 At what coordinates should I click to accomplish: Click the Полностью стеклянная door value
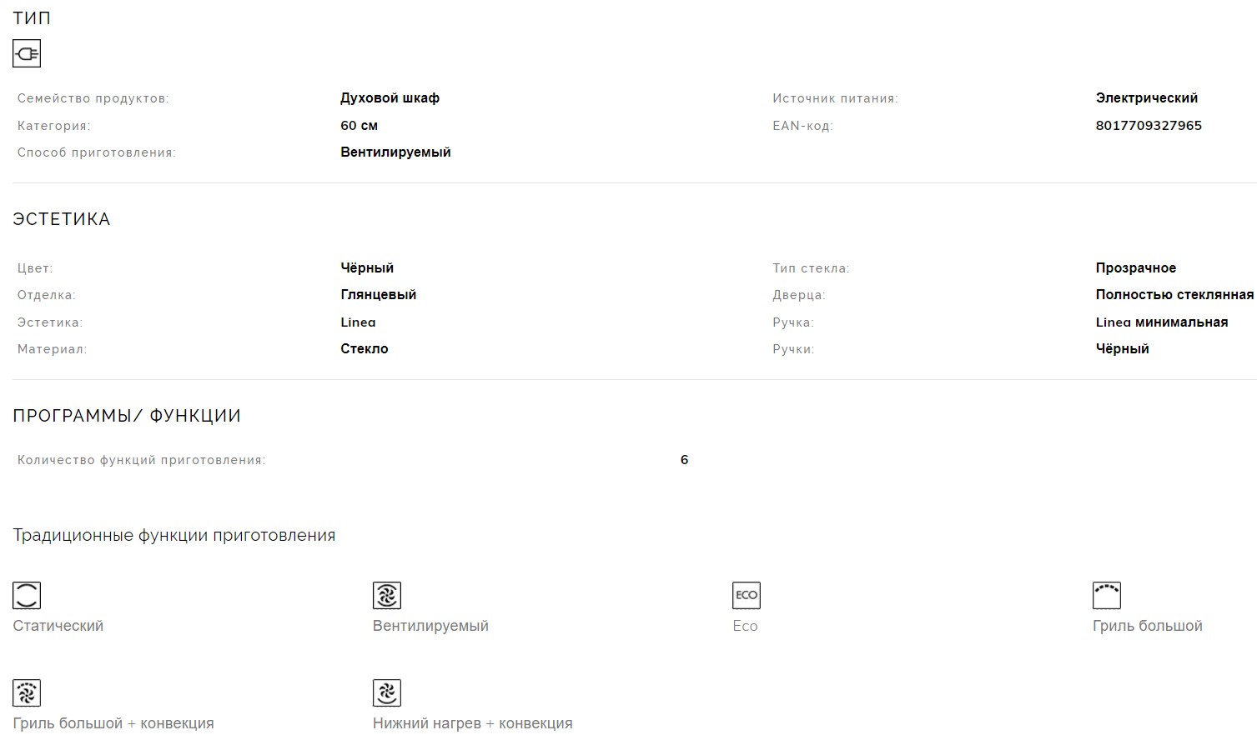click(x=1174, y=295)
